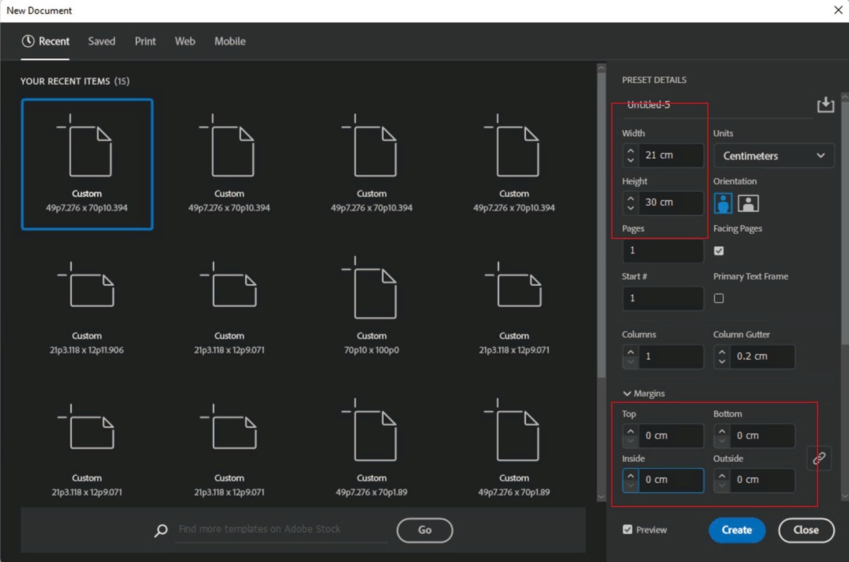This screenshot has height=562, width=849.
Task: Select the Custom 70p10 x 100p0 preset
Action: coord(371,306)
